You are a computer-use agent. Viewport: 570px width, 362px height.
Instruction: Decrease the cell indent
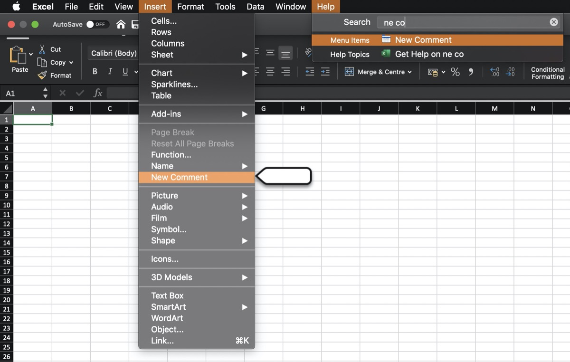click(310, 72)
